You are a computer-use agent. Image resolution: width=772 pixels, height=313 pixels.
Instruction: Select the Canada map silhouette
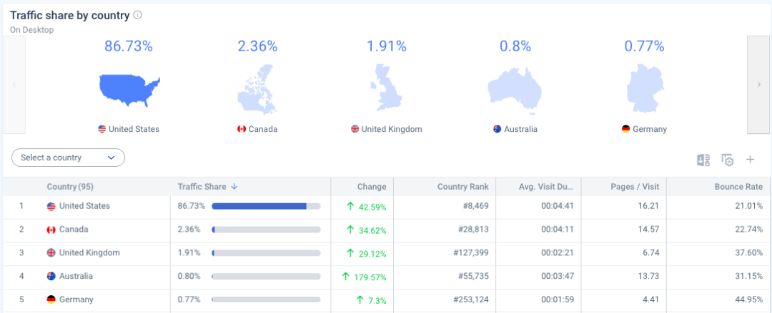pyautogui.click(x=257, y=89)
